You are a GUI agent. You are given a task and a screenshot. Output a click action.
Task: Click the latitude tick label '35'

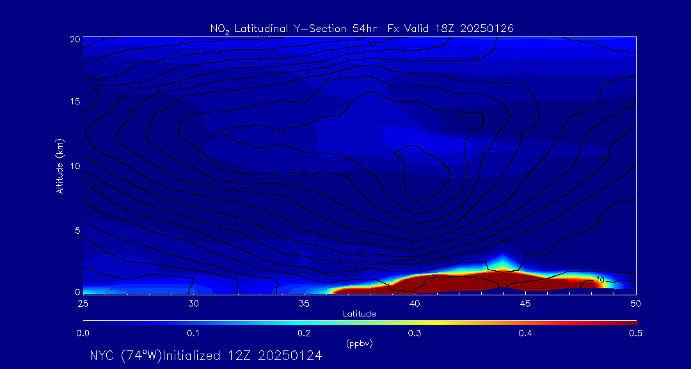point(304,304)
